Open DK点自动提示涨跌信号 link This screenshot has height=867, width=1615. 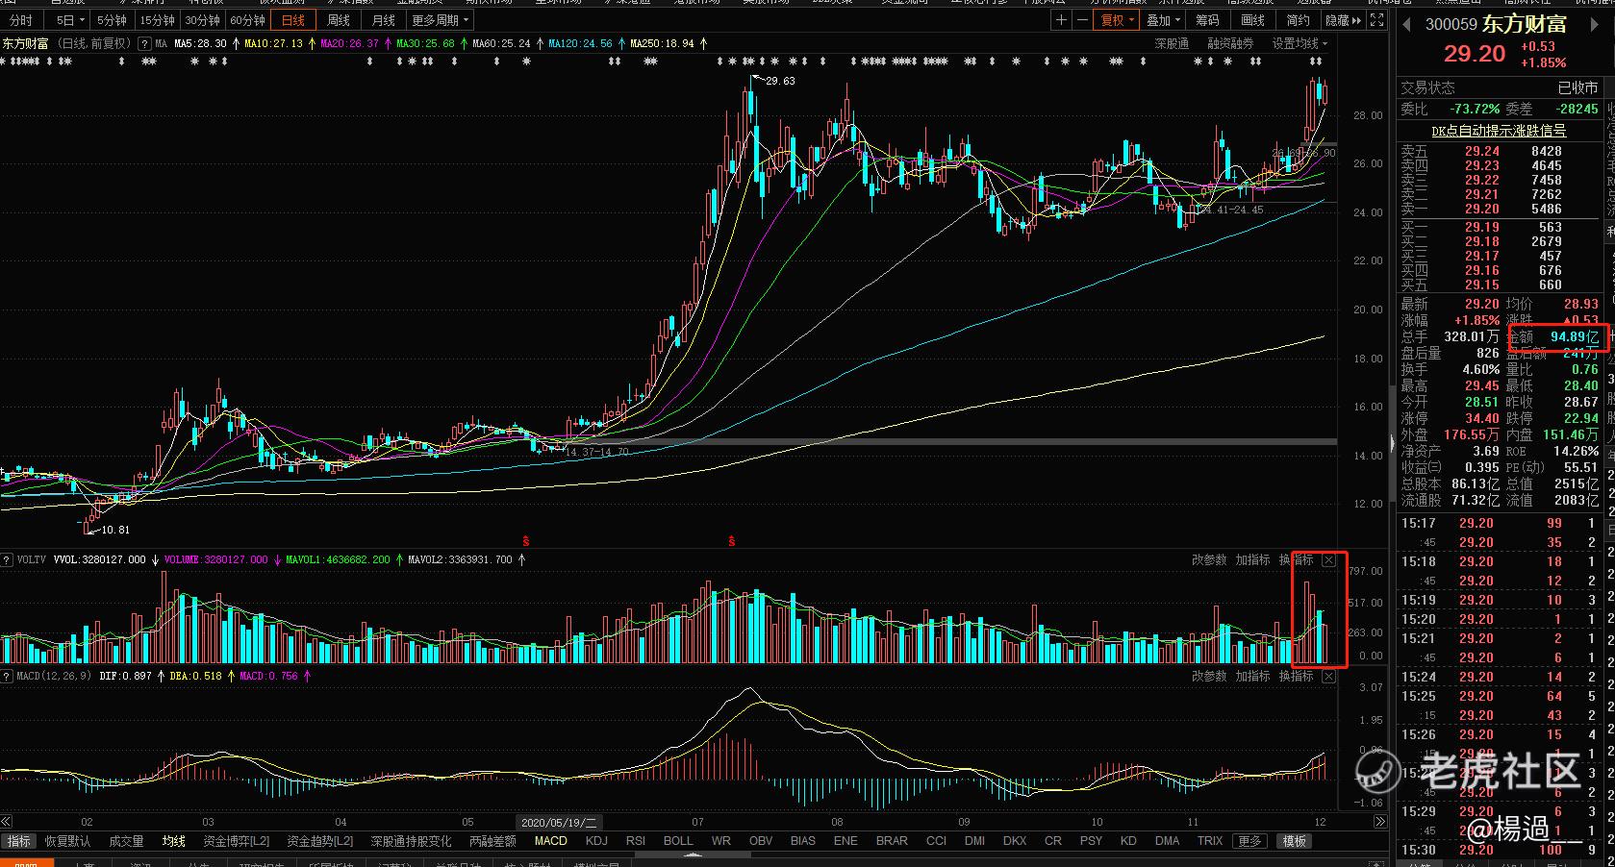point(1498,131)
